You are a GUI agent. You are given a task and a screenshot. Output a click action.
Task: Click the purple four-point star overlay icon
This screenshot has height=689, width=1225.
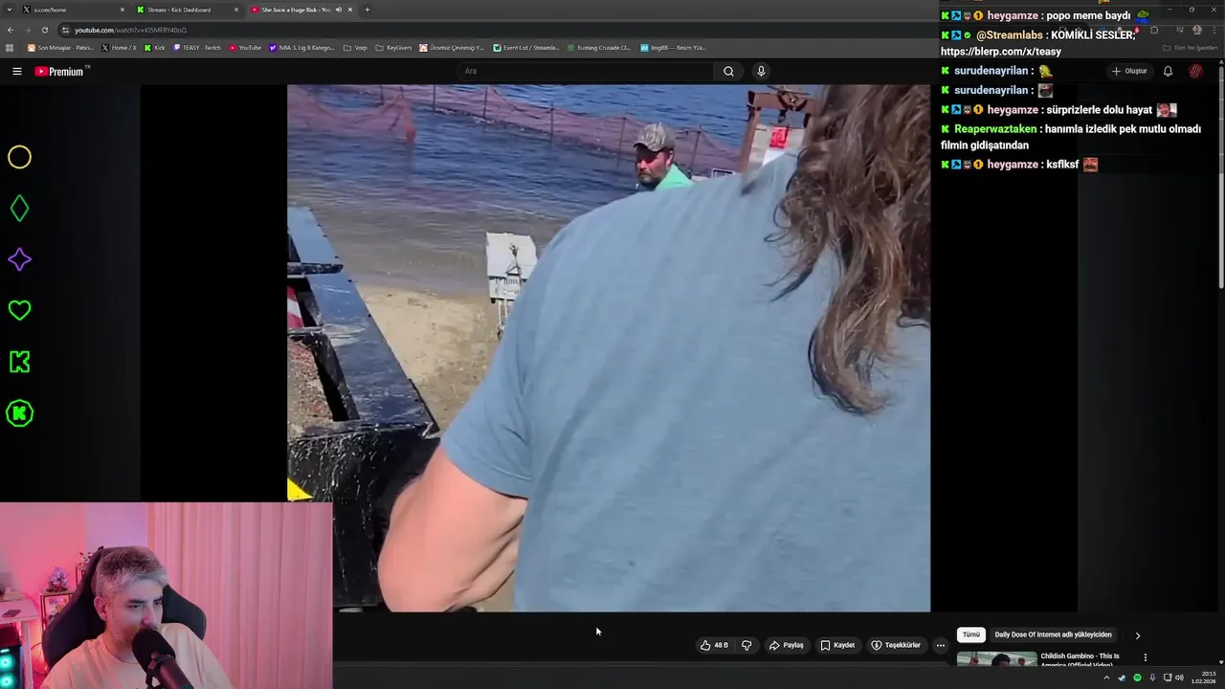tap(19, 259)
